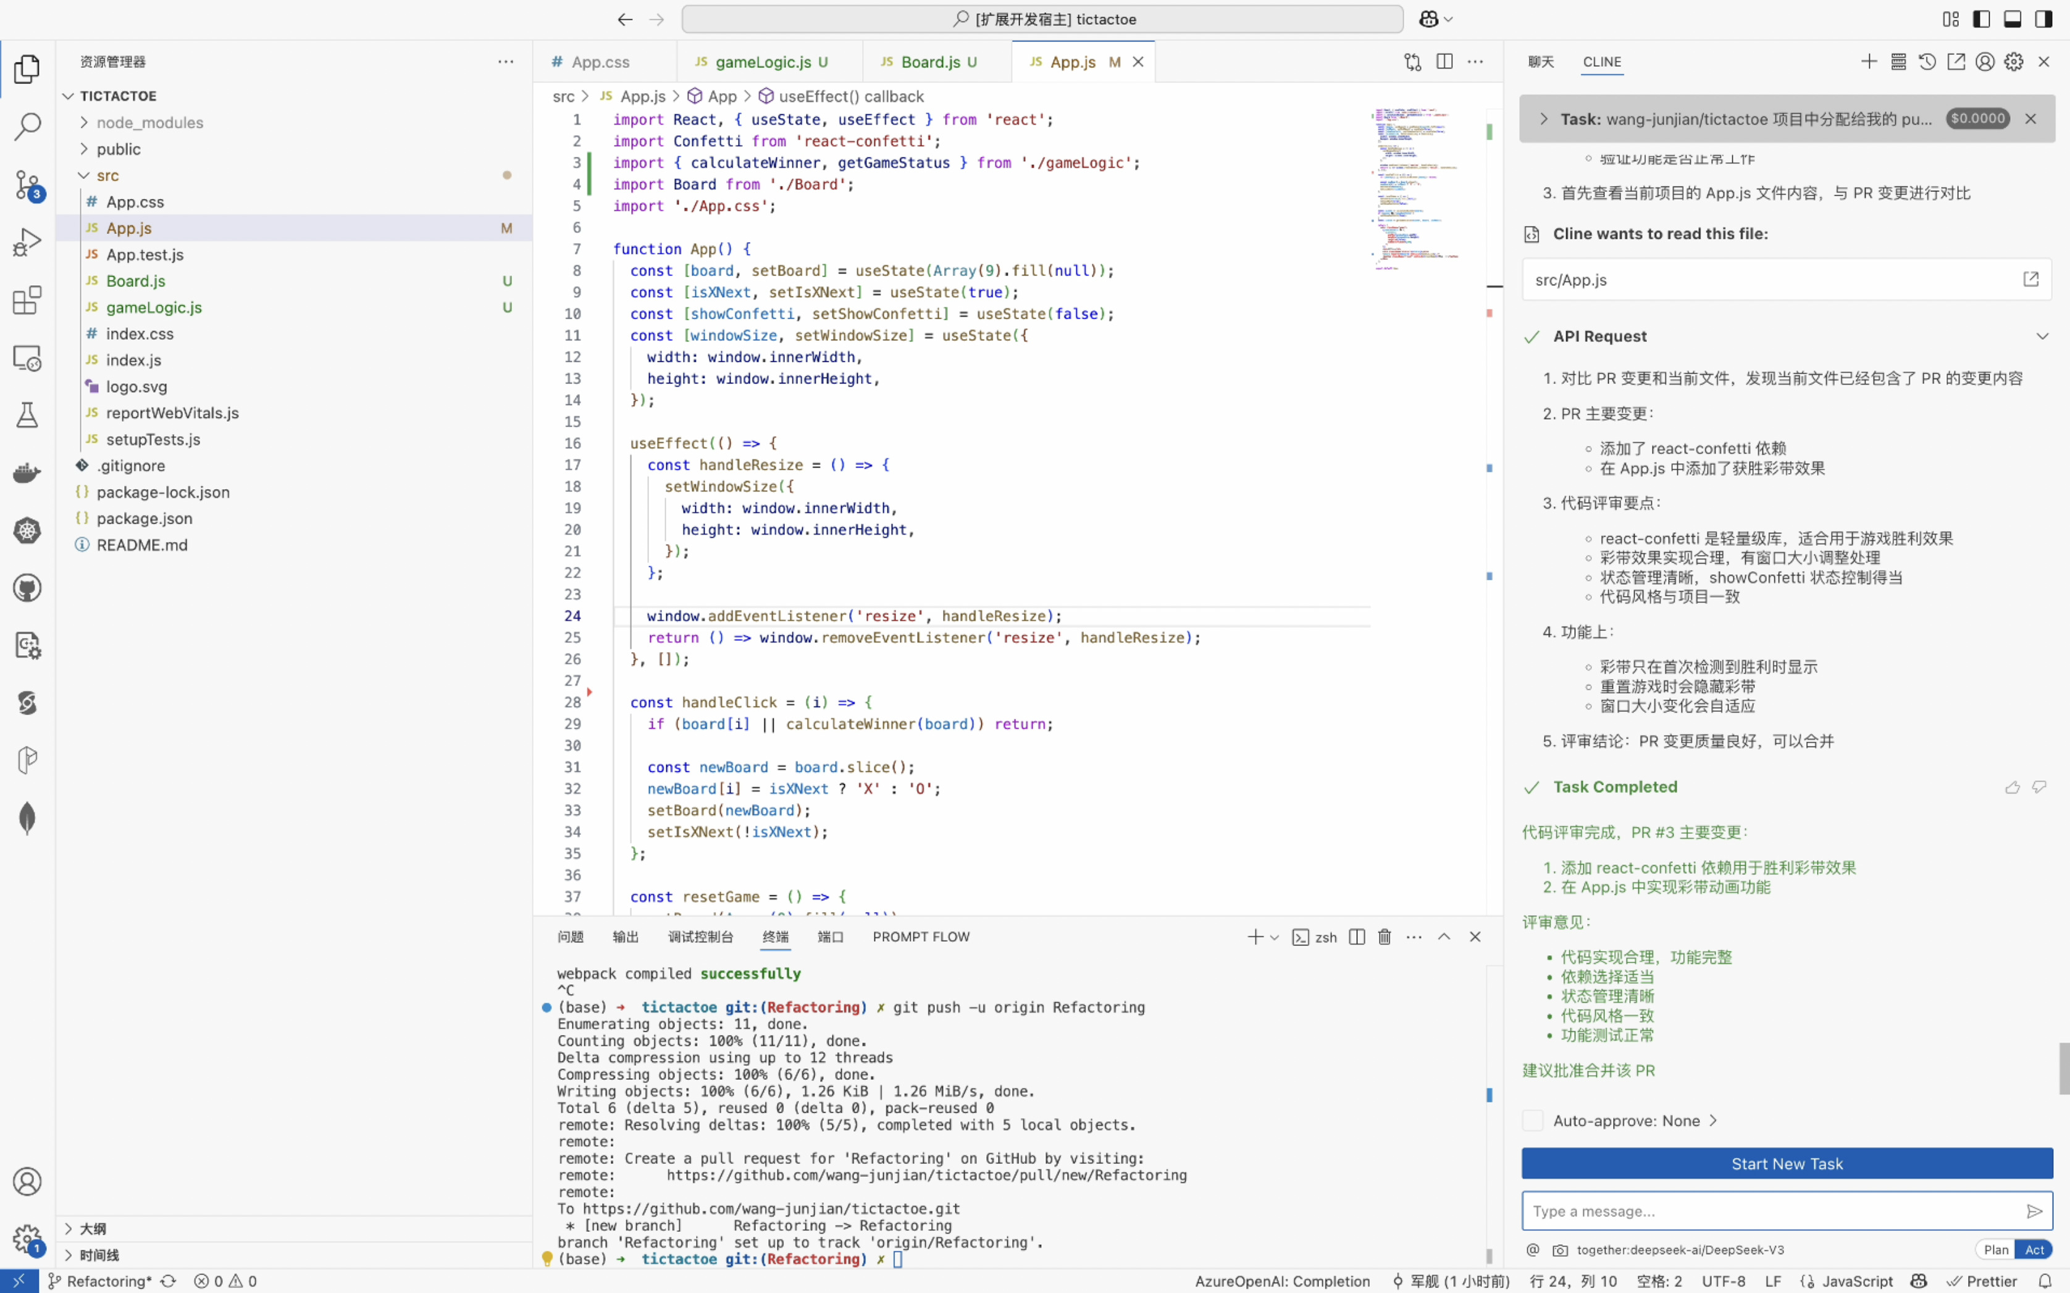
Task: Enable the Auto-approve checkbox
Action: pos(1533,1120)
